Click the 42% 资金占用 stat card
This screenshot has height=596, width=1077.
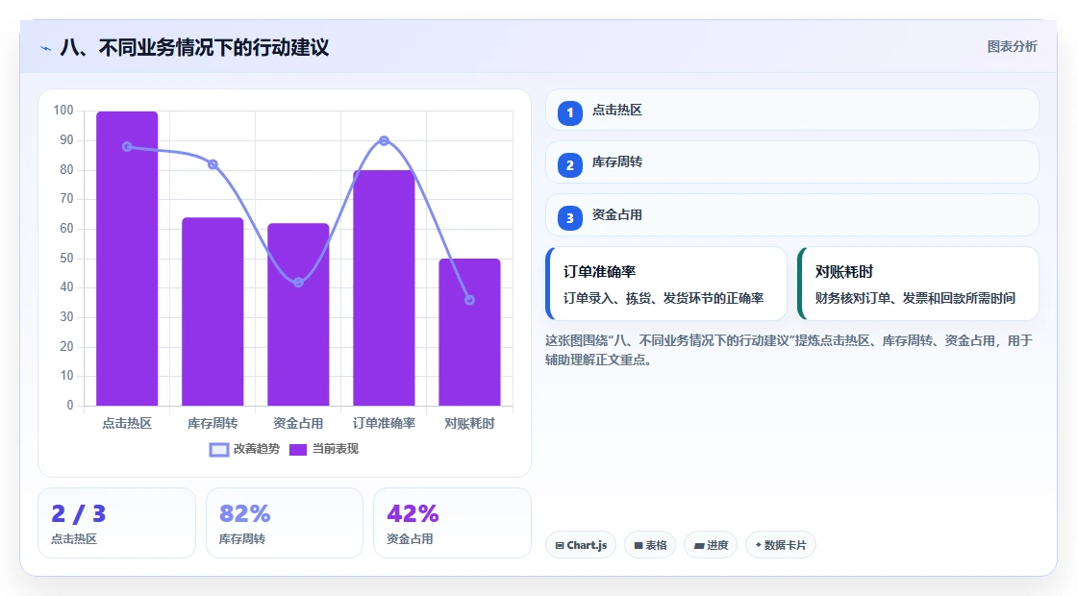[x=452, y=523]
